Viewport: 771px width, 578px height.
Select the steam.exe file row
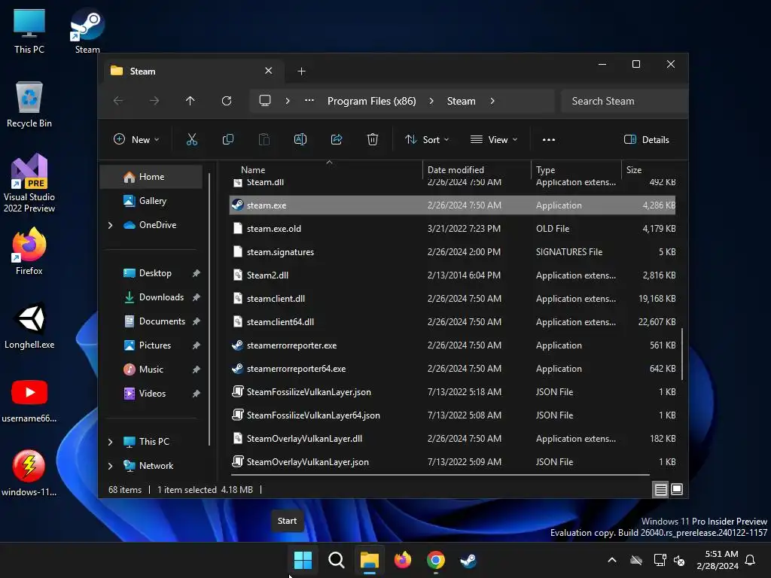(x=453, y=205)
